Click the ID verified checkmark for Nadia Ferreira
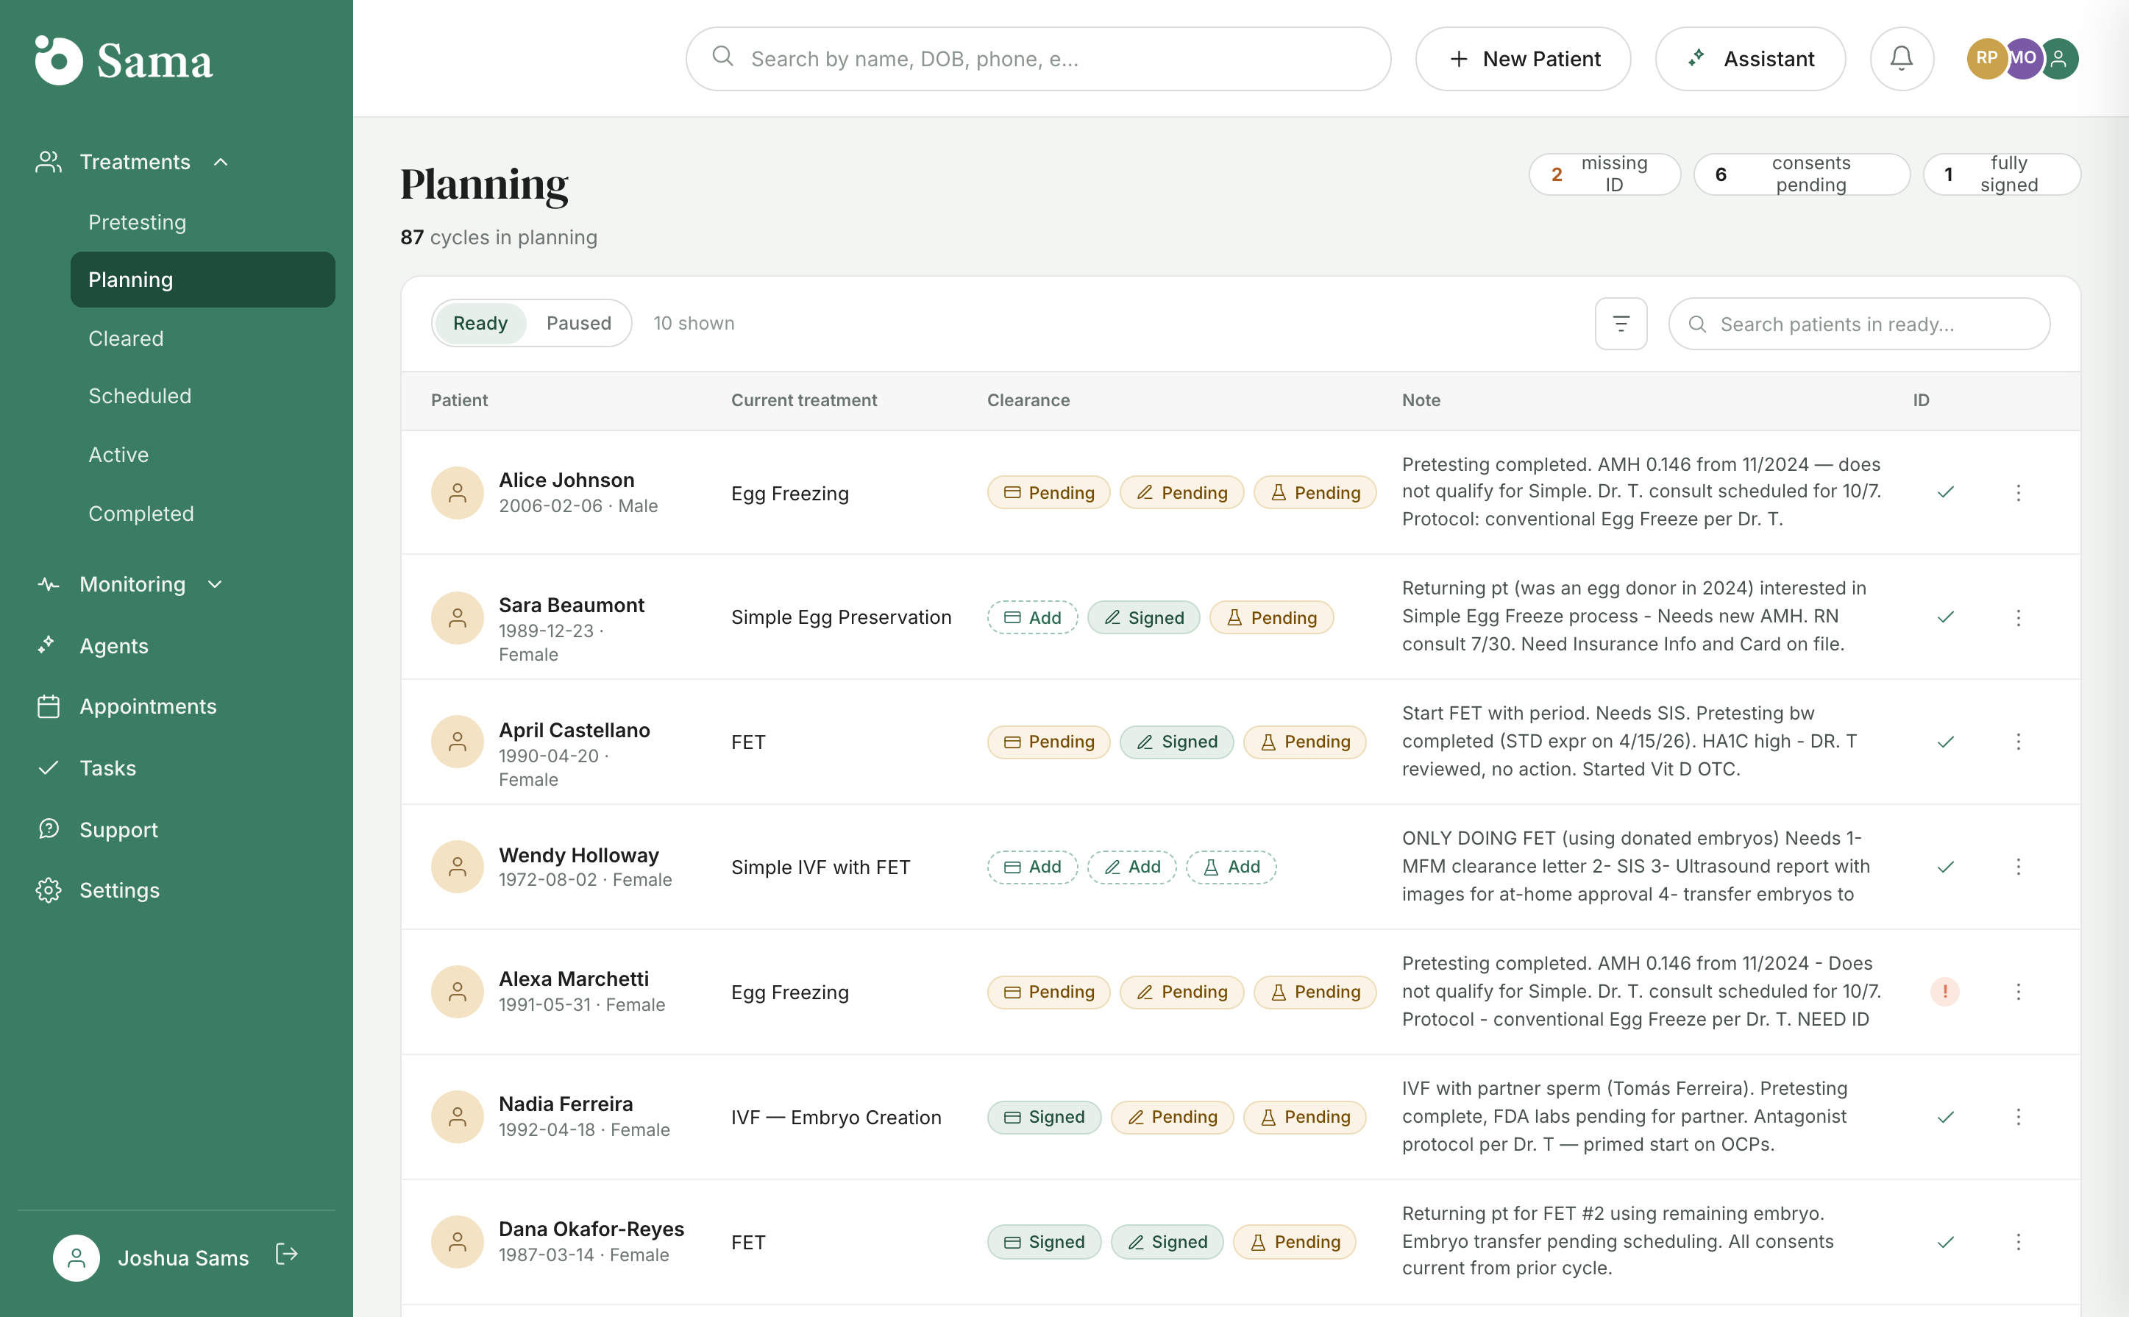2129x1317 pixels. 1945,1117
